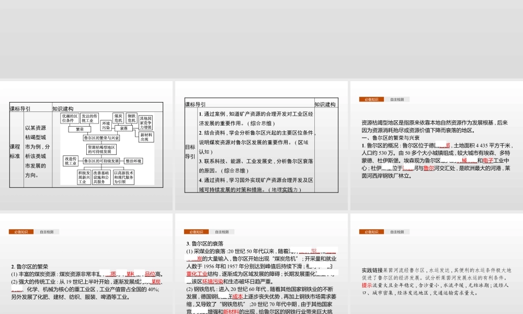The width and height of the screenshot is (523, 314).
Task: Click the 环境污染 link about ecological damage
Action: [213, 281]
